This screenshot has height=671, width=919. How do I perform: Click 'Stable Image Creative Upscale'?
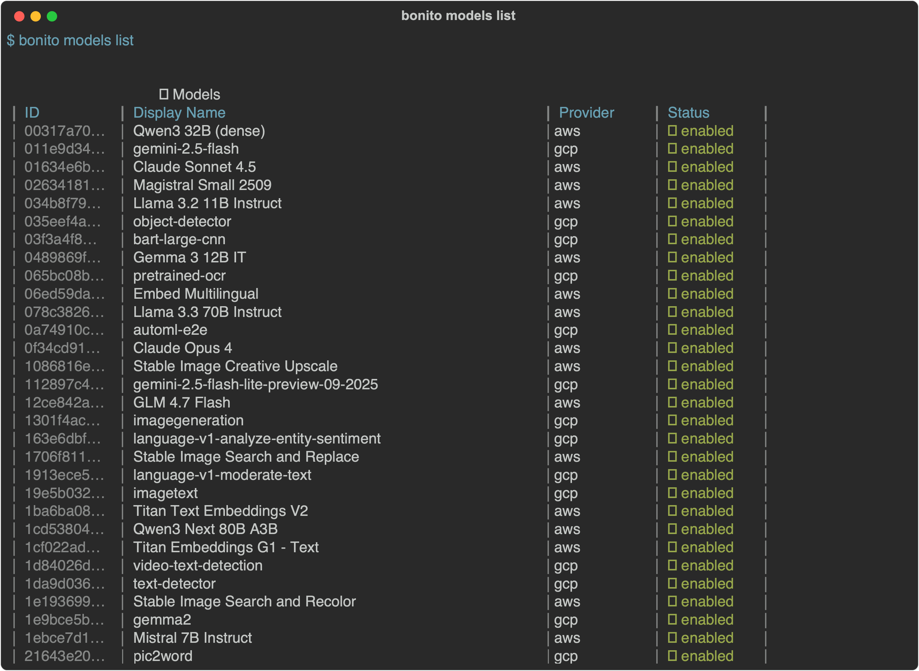pos(235,367)
